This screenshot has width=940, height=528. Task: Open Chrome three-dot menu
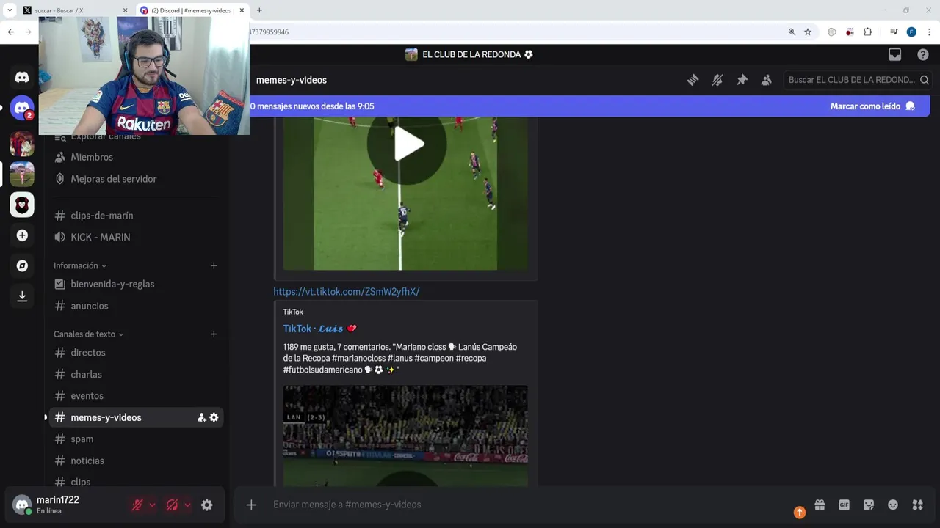coord(929,32)
